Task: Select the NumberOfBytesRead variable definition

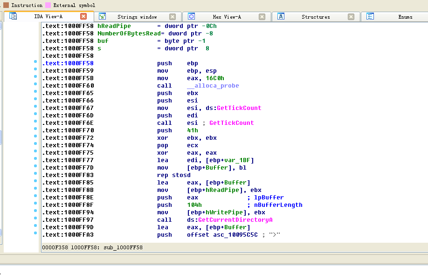Action: click(x=129, y=33)
